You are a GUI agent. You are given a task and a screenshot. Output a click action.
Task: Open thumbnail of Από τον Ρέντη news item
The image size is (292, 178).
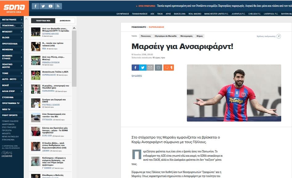36,60
